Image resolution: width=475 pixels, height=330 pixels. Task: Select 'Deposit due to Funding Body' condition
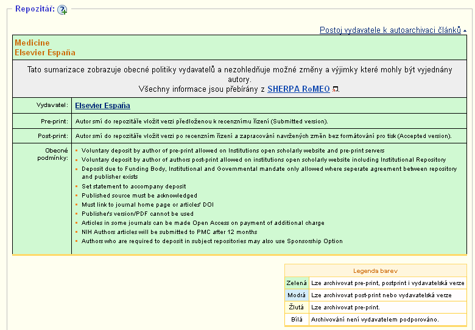click(269, 173)
